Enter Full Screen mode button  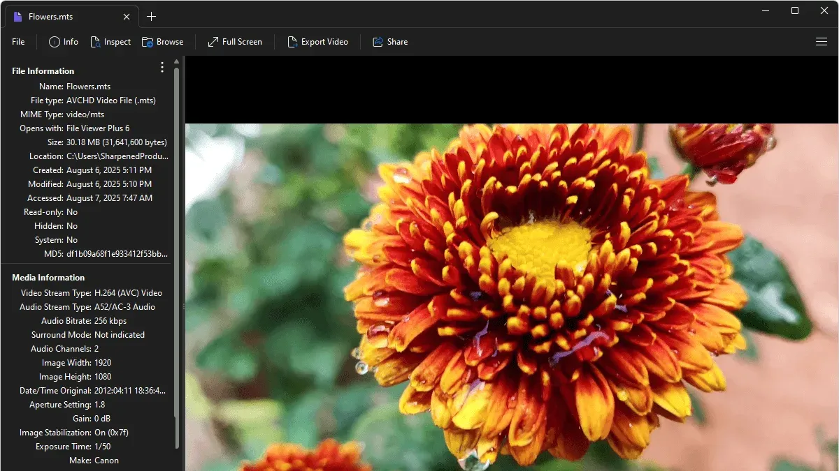[235, 42]
